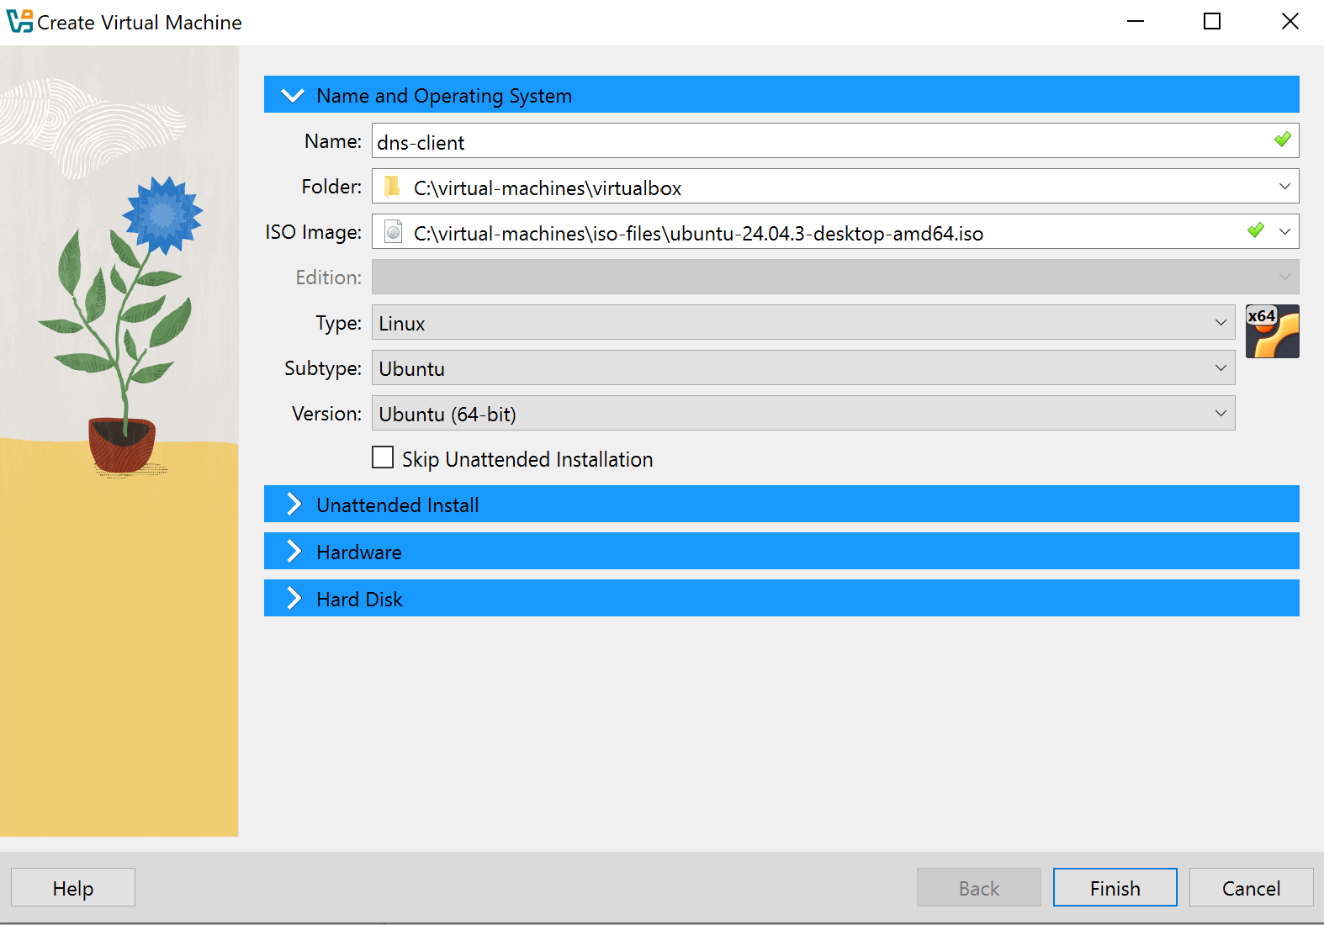Maximize the Create Virtual Machine window
Viewport: 1324px width, 925px height.
pos(1212,21)
